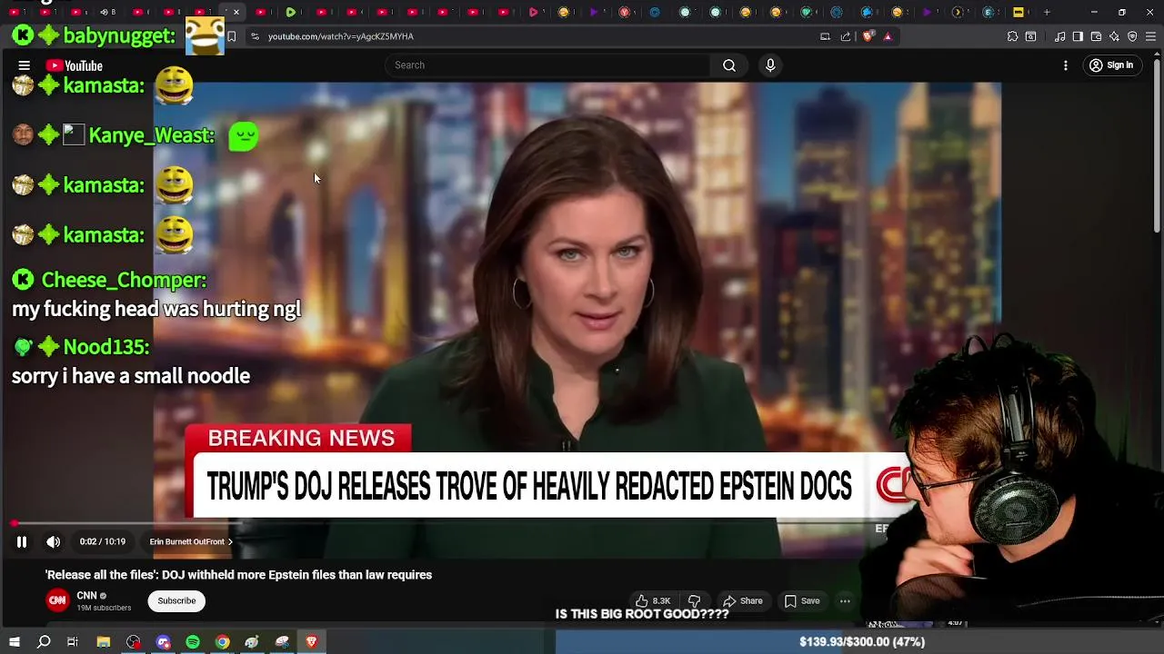Save the video to a playlist

point(801,600)
